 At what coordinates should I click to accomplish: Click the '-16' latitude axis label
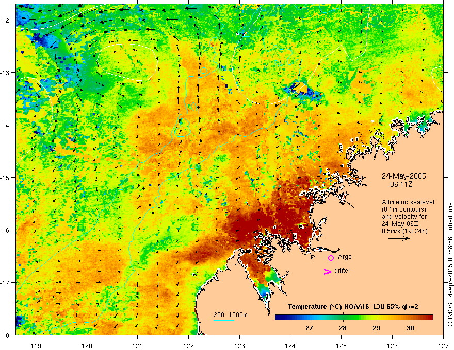pyautogui.click(x=5, y=230)
